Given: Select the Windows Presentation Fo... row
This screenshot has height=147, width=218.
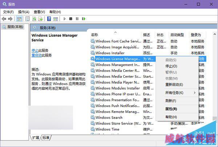Looking at the screenshot, I should point(123,100).
